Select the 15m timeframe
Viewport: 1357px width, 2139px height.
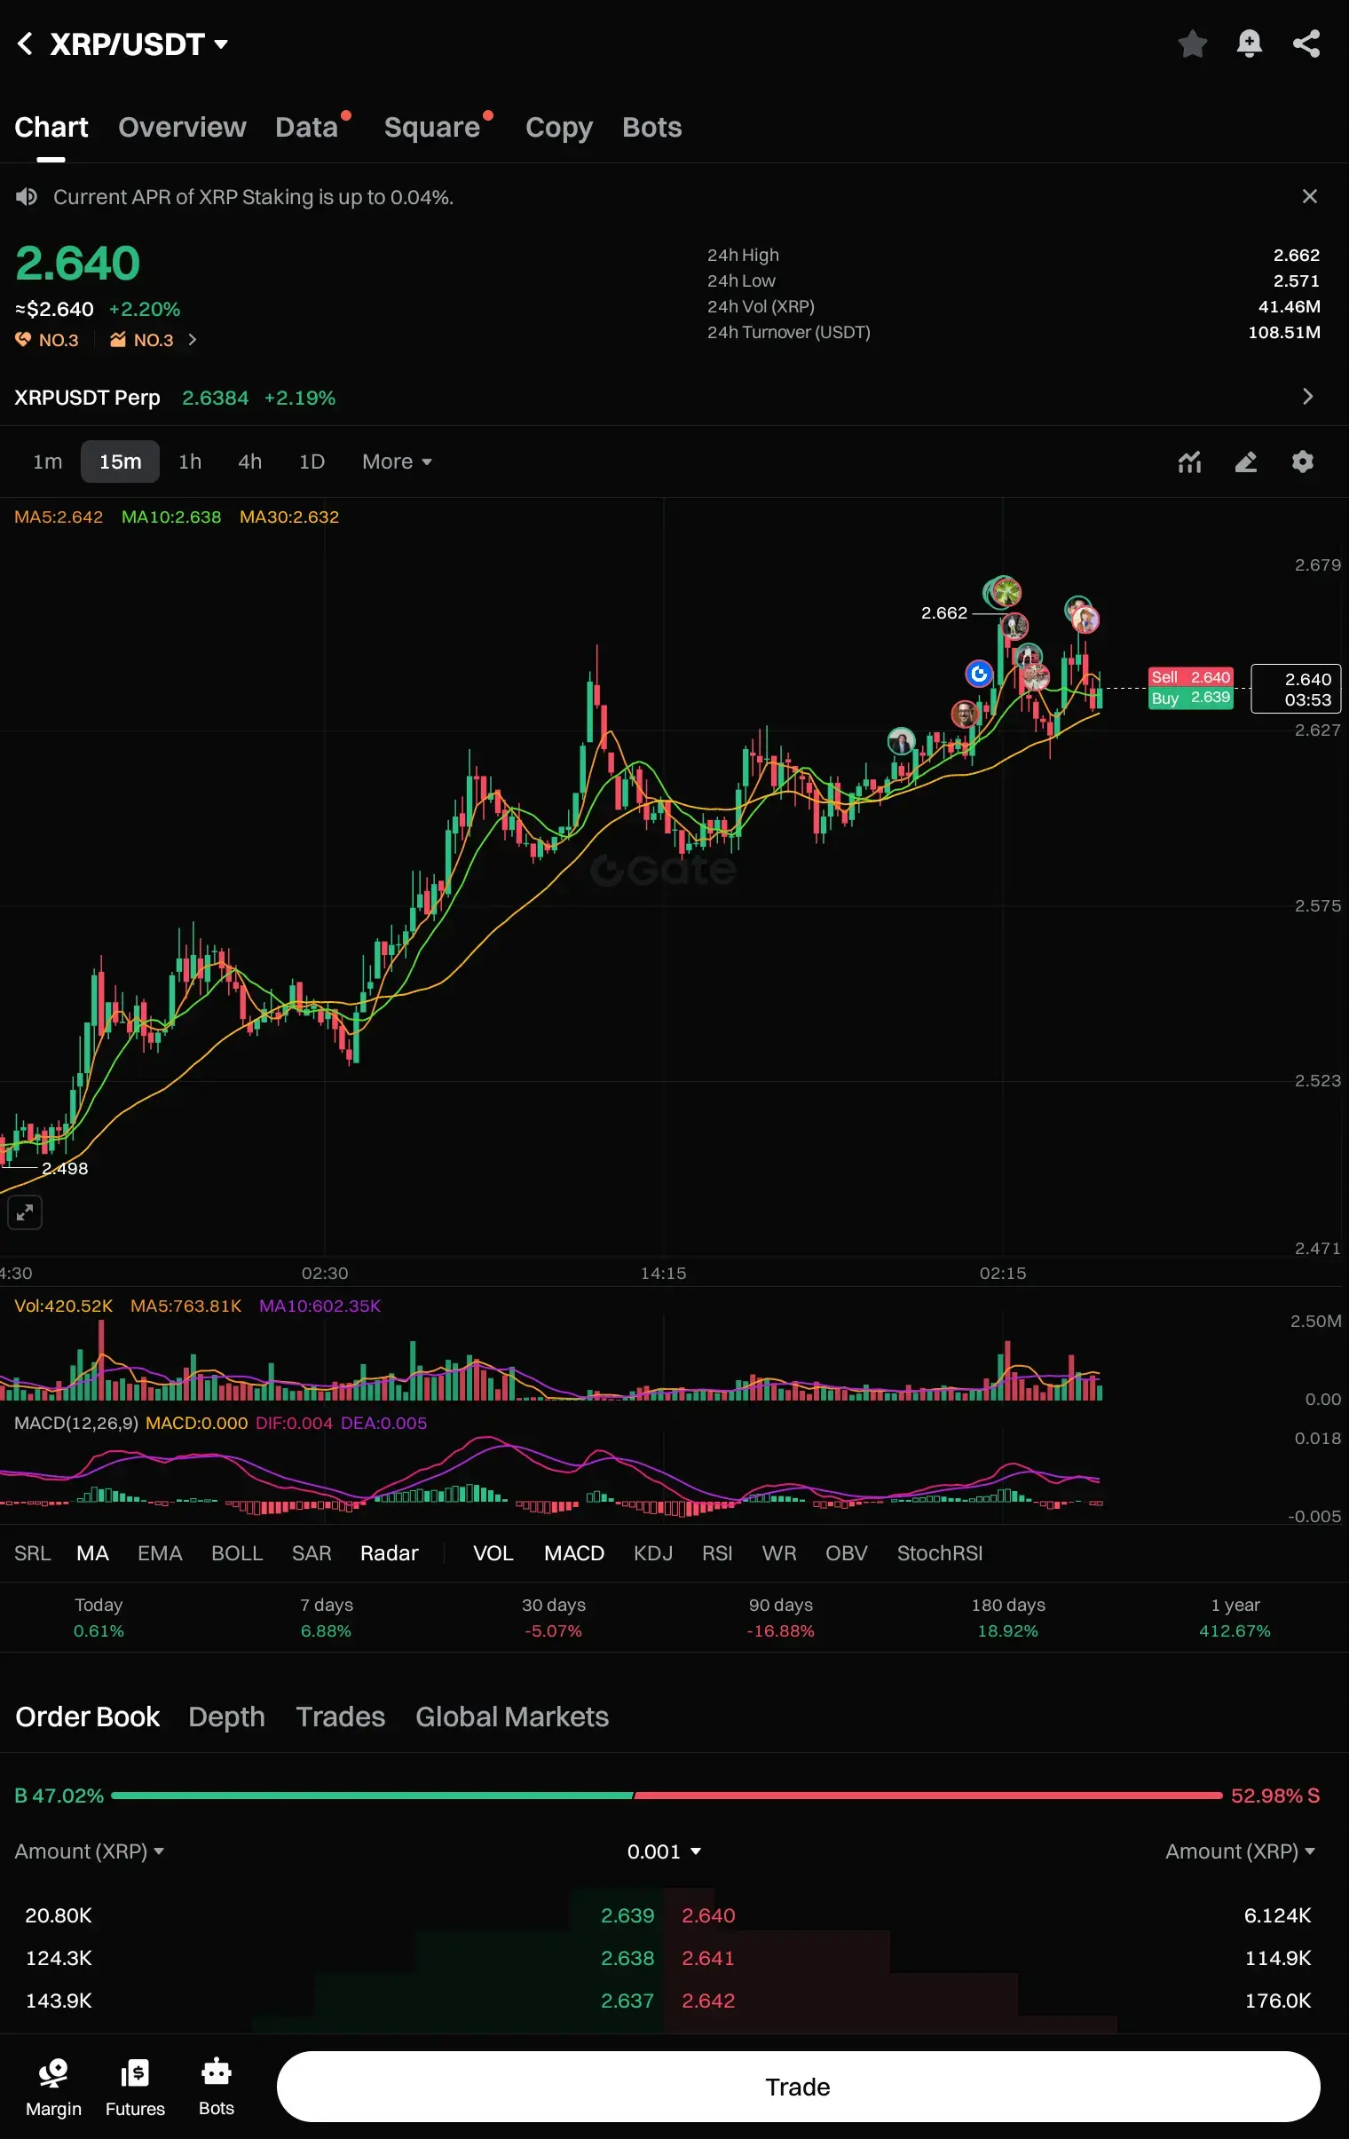click(x=121, y=463)
